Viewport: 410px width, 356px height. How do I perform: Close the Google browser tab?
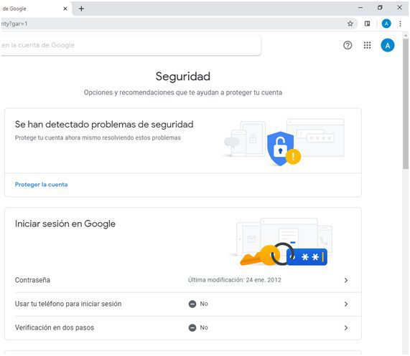pyautogui.click(x=65, y=9)
